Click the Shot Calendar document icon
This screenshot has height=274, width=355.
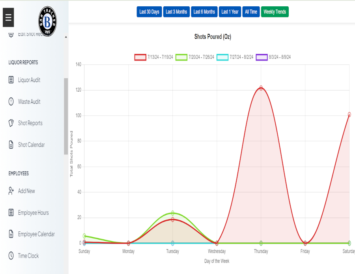click(11, 145)
